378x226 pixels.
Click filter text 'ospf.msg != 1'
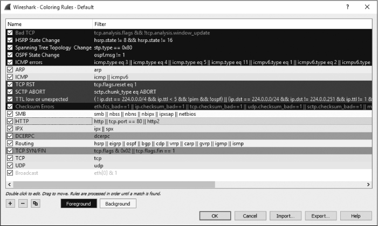click(x=109, y=55)
